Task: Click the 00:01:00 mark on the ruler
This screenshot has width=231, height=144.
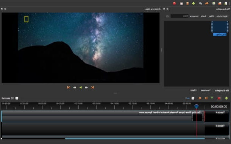Action: click(x=151, y=104)
